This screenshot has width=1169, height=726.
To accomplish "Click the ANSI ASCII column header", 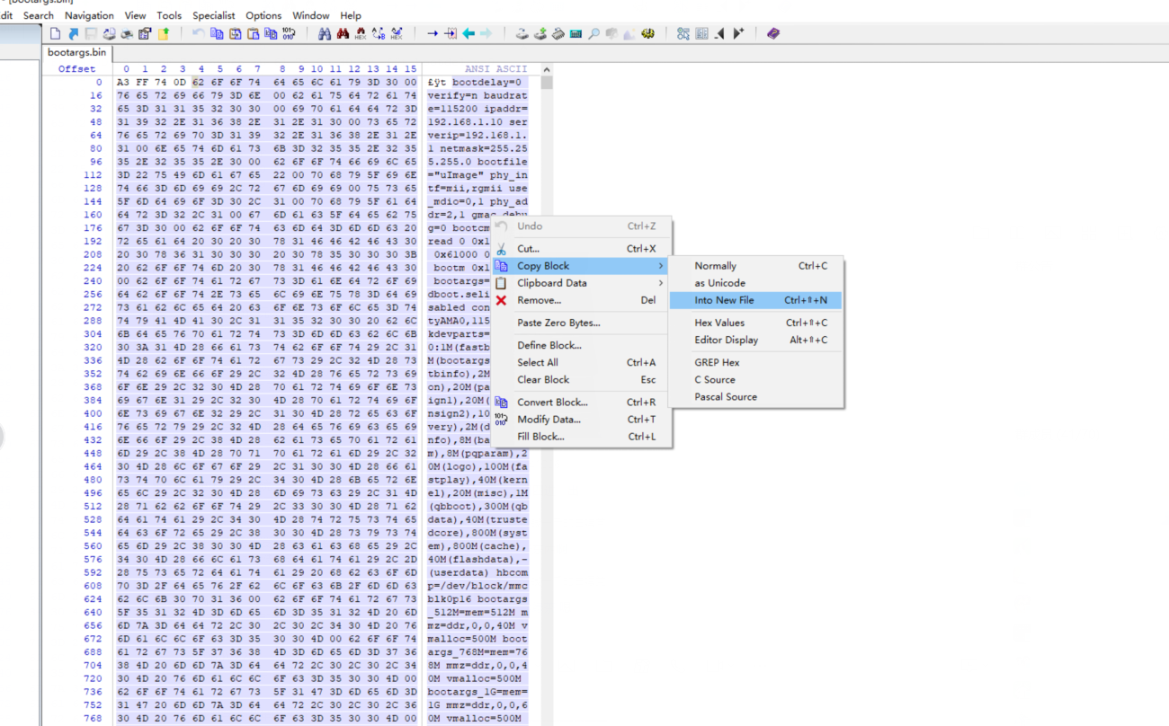I will 496,69.
